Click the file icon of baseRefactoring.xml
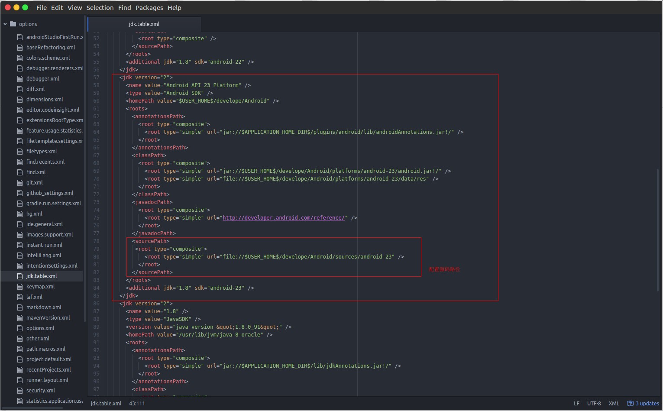This screenshot has height=411, width=663. click(20, 48)
